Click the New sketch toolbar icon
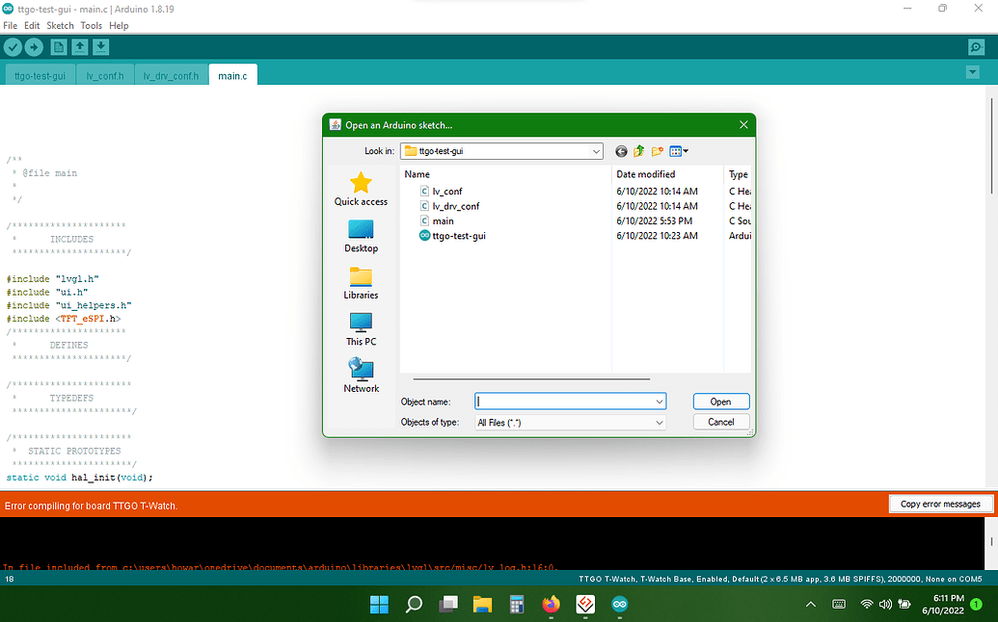 (59, 47)
